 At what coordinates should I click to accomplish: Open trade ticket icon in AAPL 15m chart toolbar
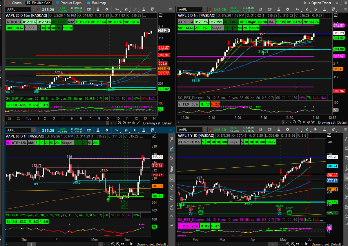pos(89,9)
